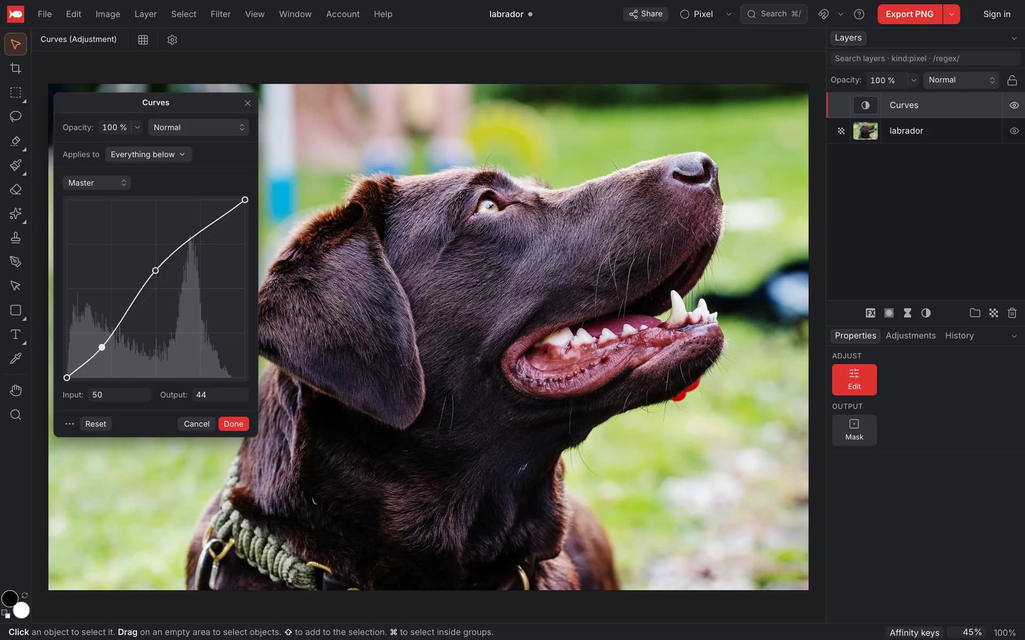The image size is (1025, 640).
Task: Open the options bar settings gear
Action: 172,39
